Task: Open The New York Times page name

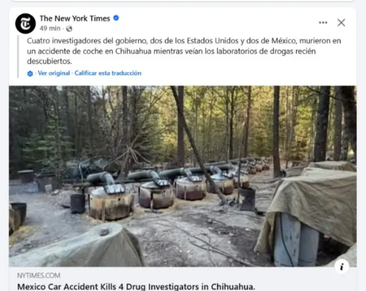Action: 75,19
